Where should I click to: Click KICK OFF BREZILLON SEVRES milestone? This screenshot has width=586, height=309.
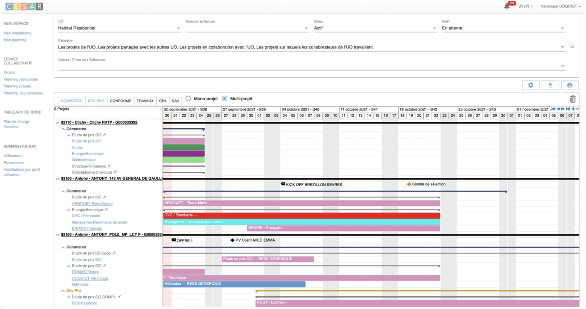point(312,184)
